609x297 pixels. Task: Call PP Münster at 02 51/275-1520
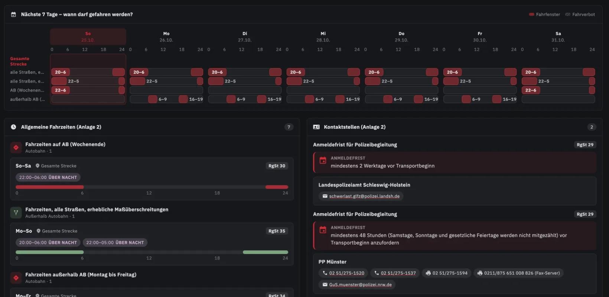click(x=343, y=273)
